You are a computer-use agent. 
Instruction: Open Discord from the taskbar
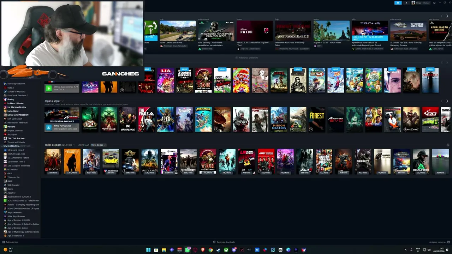click(234, 250)
